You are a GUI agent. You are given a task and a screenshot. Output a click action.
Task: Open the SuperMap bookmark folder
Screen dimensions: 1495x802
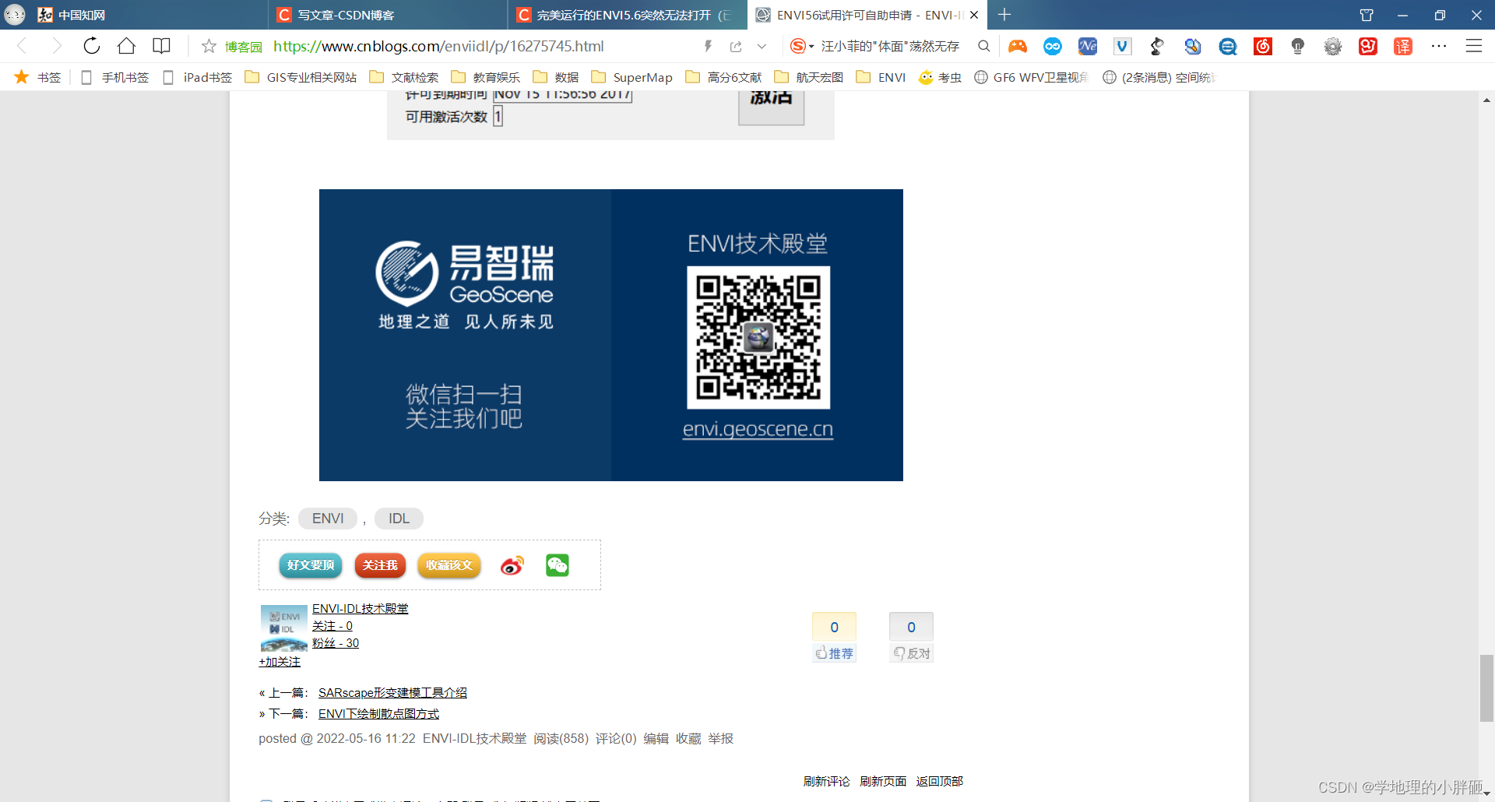(632, 77)
